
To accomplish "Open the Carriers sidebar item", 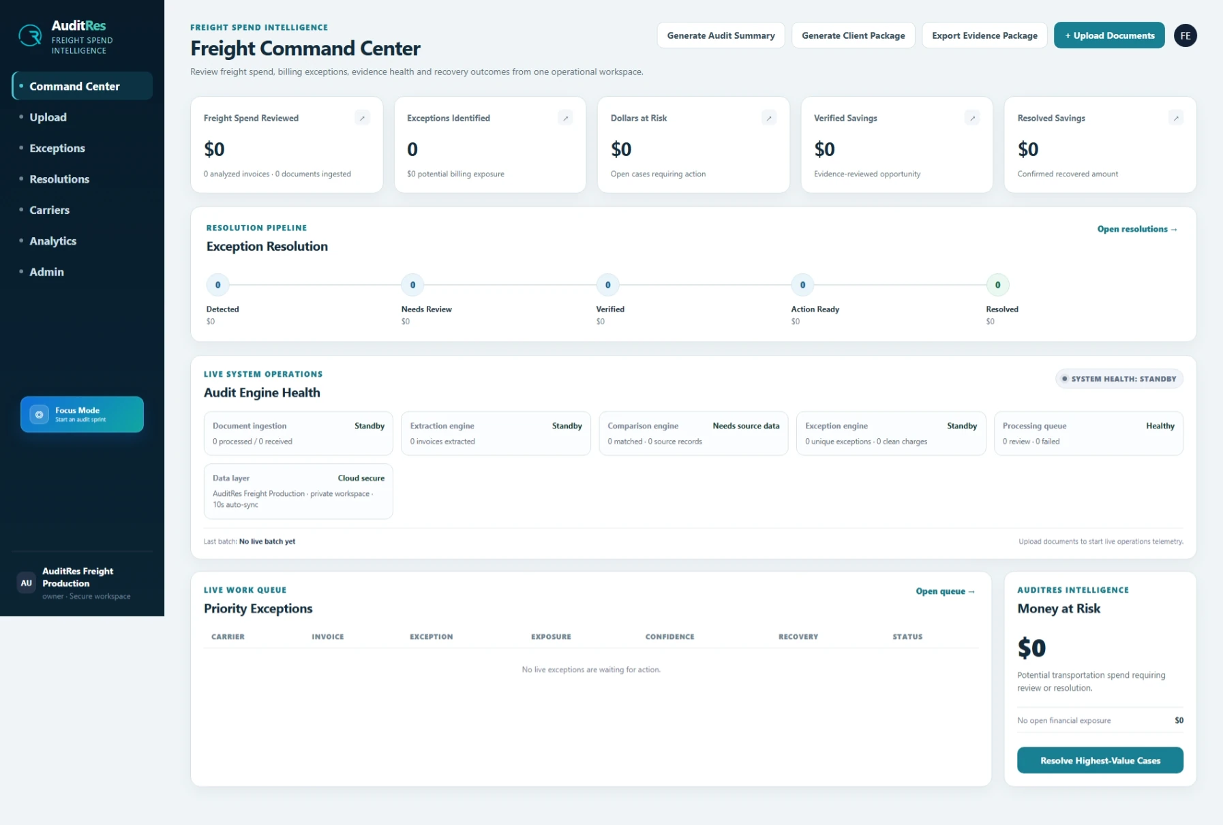I will coord(82,210).
